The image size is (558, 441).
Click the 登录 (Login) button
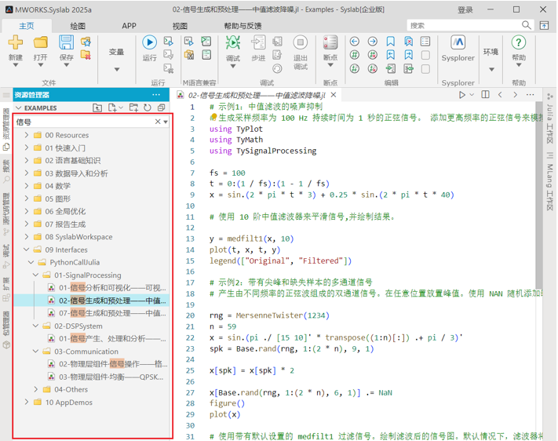(x=465, y=9)
